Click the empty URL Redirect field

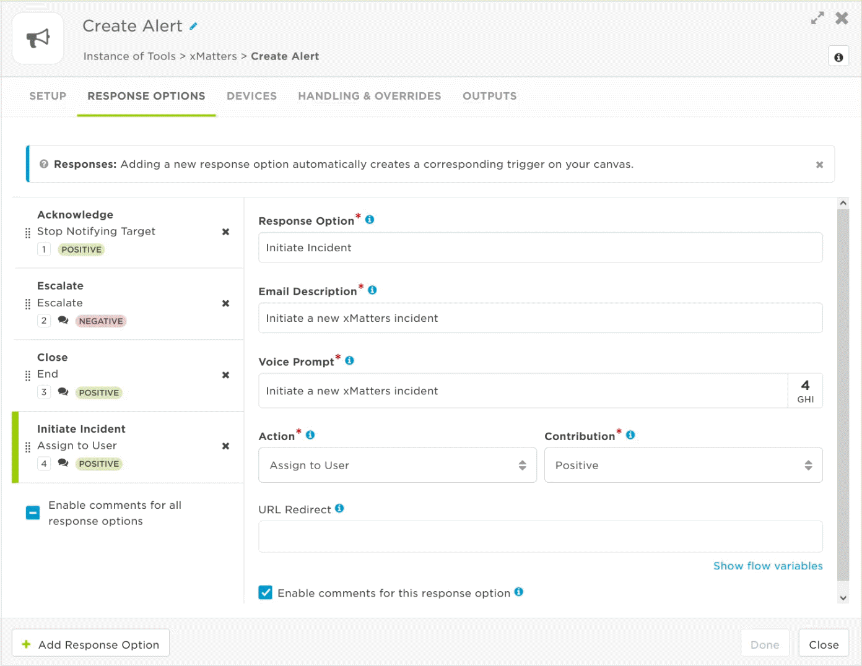click(541, 537)
